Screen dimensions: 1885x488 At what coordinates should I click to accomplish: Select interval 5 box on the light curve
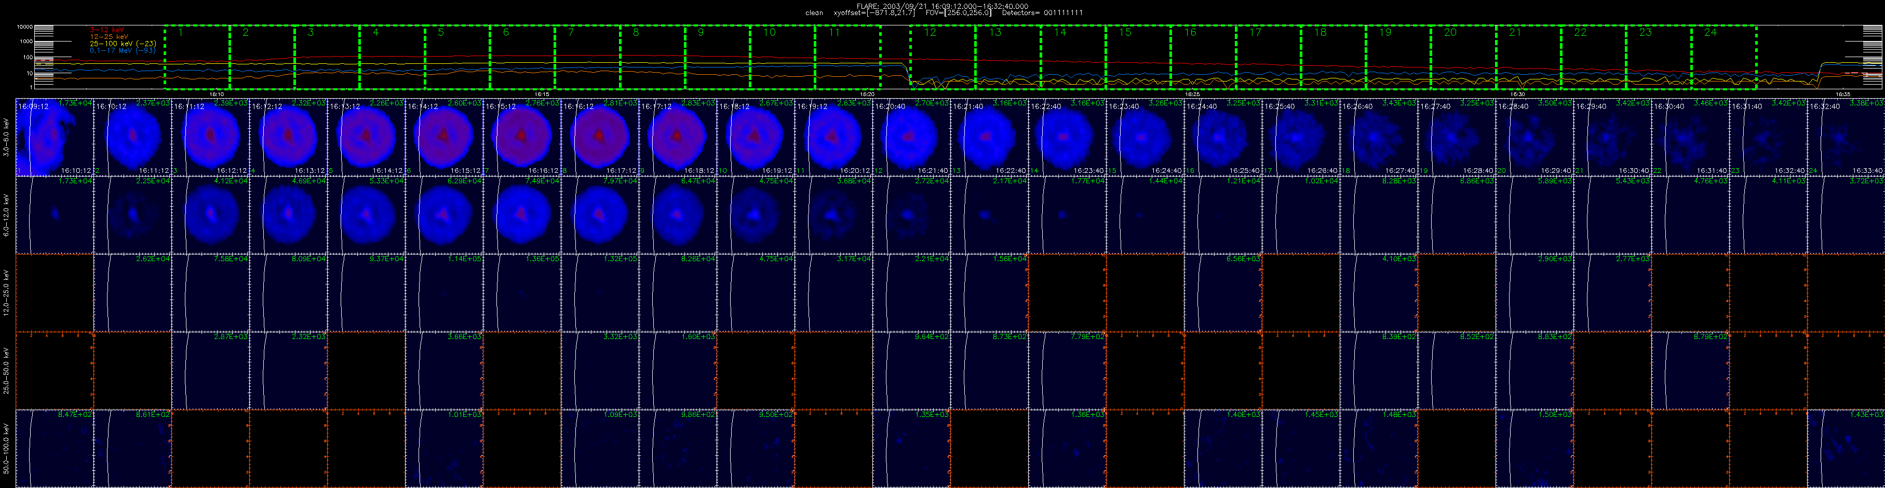tap(457, 57)
